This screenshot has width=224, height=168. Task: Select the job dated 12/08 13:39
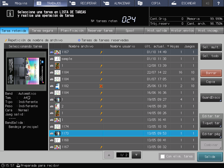pos(123,66)
